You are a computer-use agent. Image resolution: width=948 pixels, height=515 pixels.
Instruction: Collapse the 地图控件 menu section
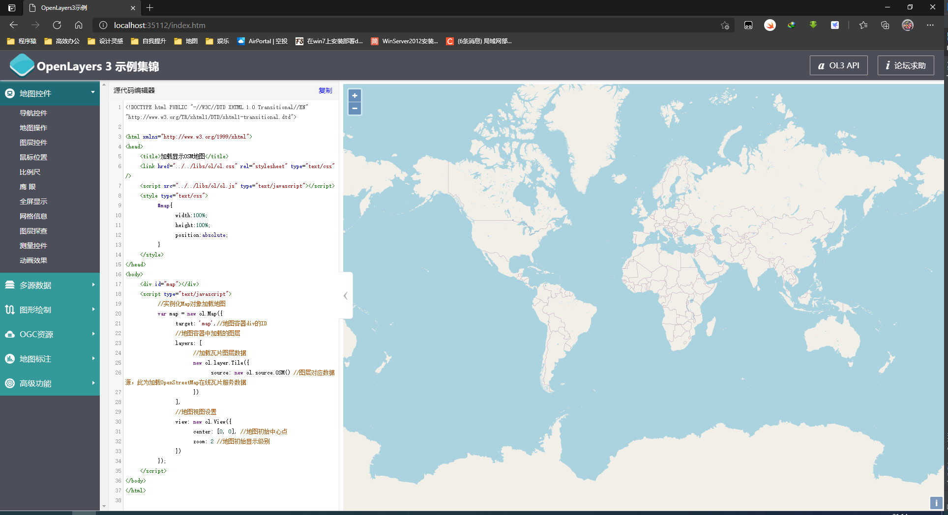coord(50,93)
